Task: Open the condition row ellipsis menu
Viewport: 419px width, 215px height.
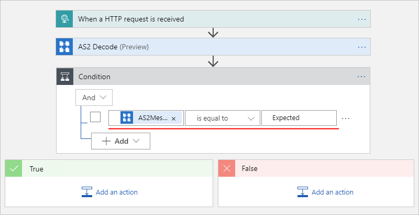Action: (x=345, y=118)
